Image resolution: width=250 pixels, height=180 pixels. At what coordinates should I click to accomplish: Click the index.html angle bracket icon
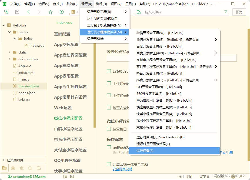tap(15, 72)
